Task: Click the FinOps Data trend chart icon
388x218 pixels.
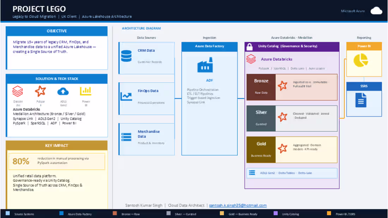Action: [126, 96]
